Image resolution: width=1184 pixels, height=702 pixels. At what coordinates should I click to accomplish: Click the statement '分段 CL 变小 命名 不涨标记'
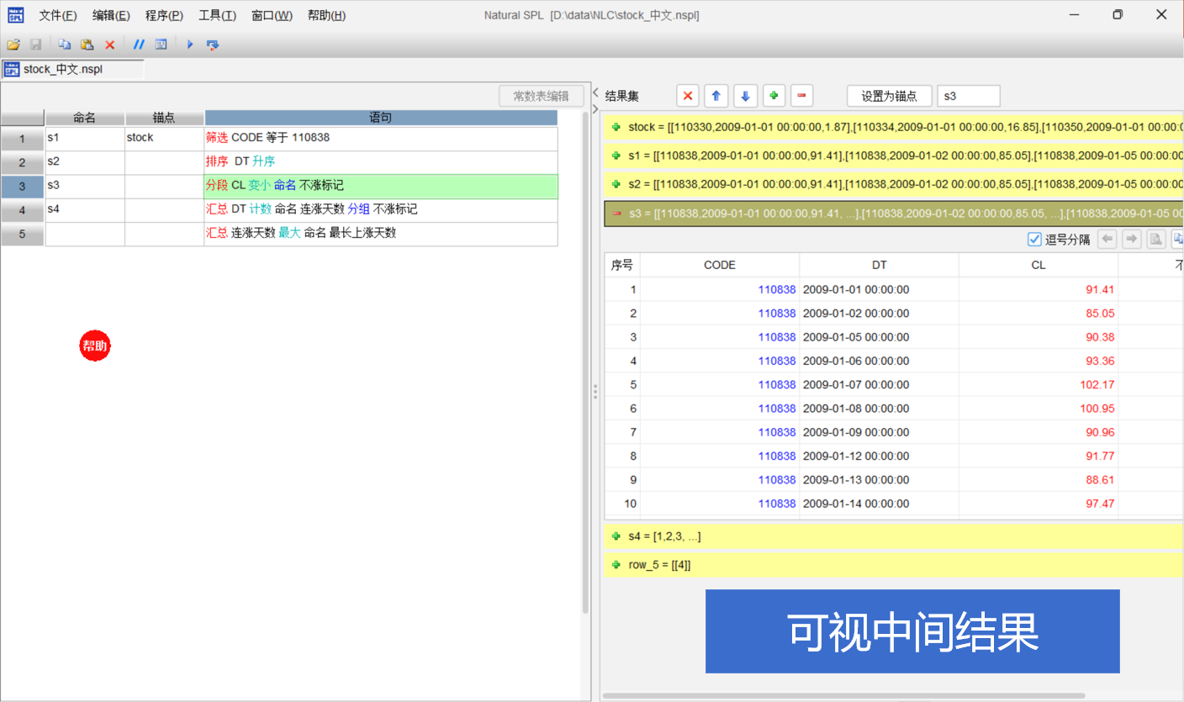pos(381,187)
